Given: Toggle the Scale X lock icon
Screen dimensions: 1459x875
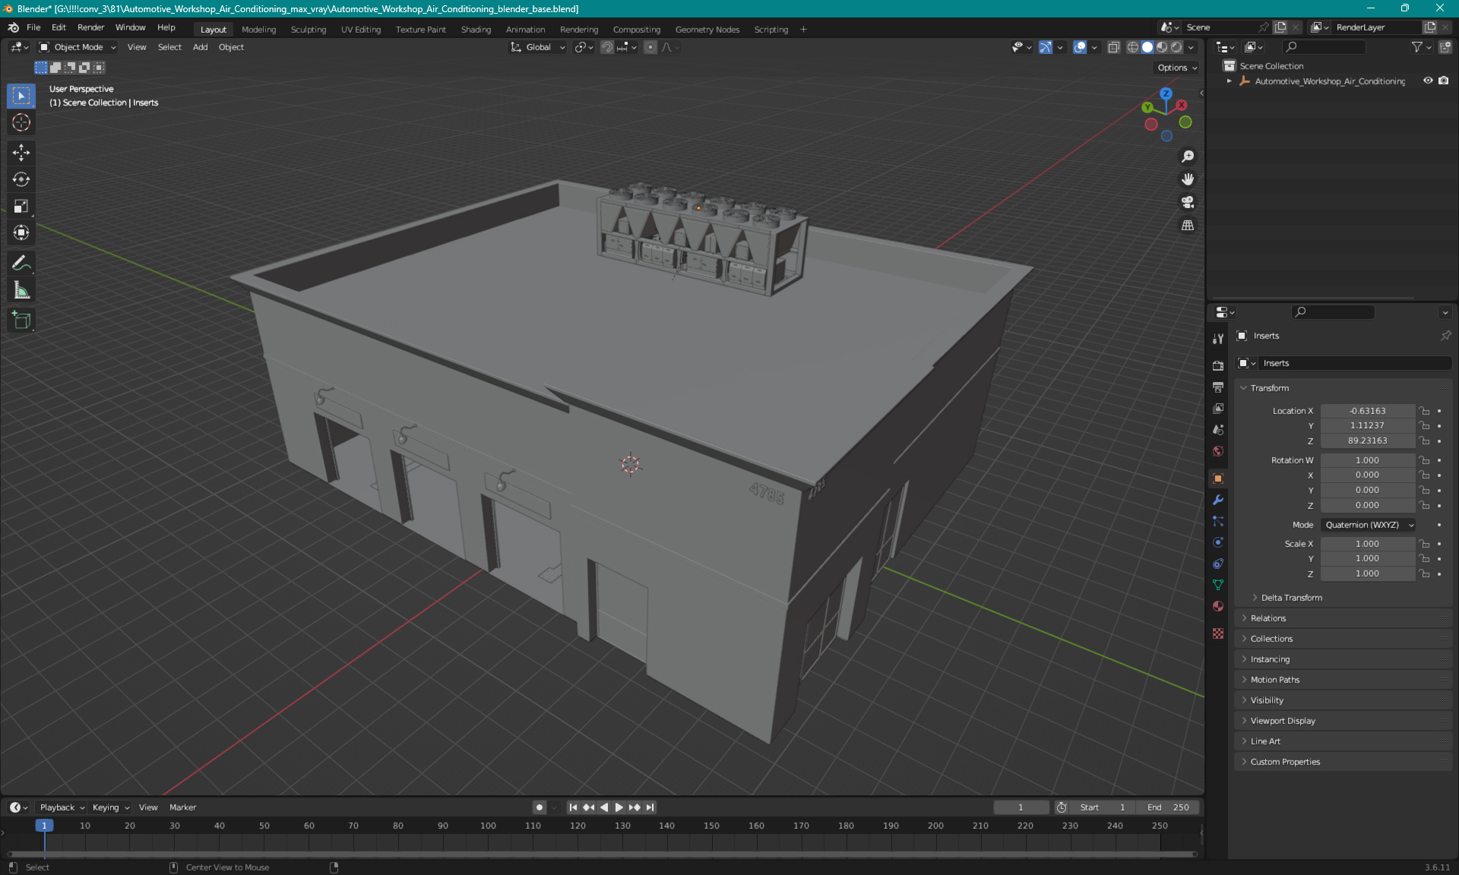Looking at the screenshot, I should click(x=1425, y=543).
